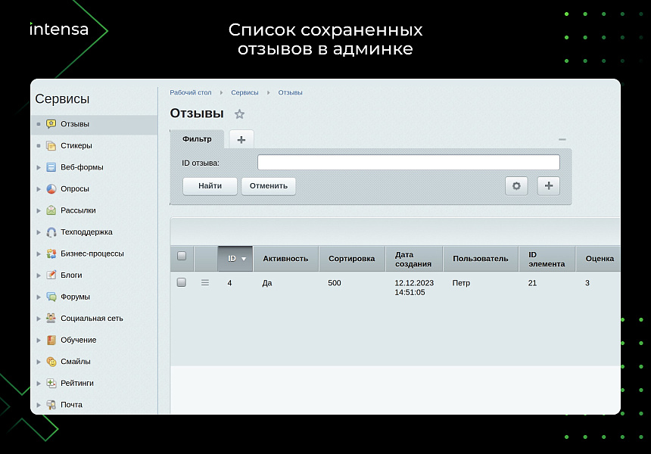
Task: Switch to the Фильтр tab
Action: pyautogui.click(x=197, y=139)
